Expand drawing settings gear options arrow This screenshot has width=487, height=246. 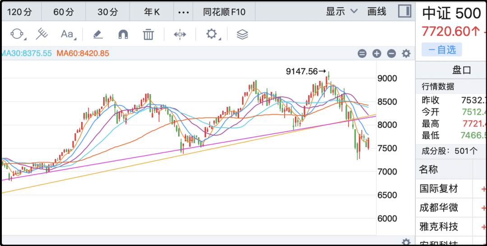click(220, 39)
